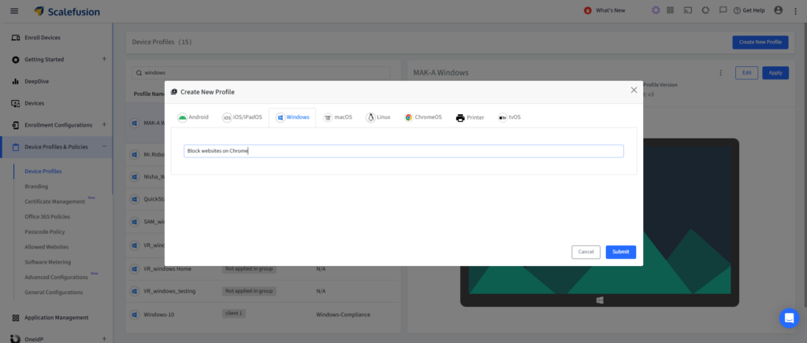
Task: Switch to the Printer tab
Action: [x=470, y=117]
